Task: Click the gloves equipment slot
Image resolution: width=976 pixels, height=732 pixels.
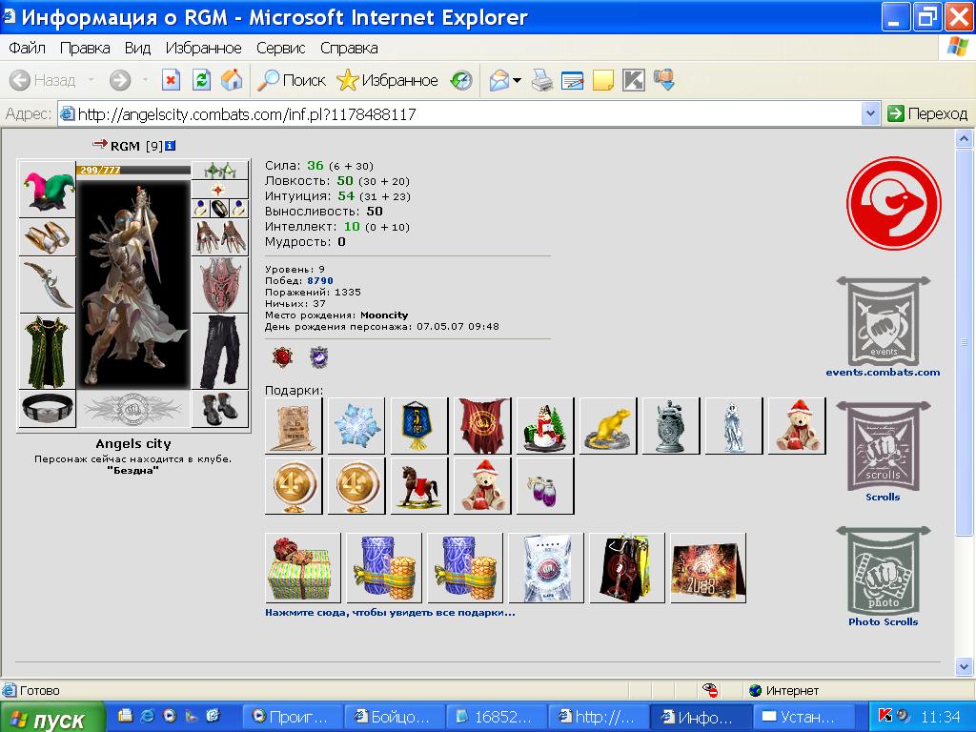Action: [x=220, y=236]
